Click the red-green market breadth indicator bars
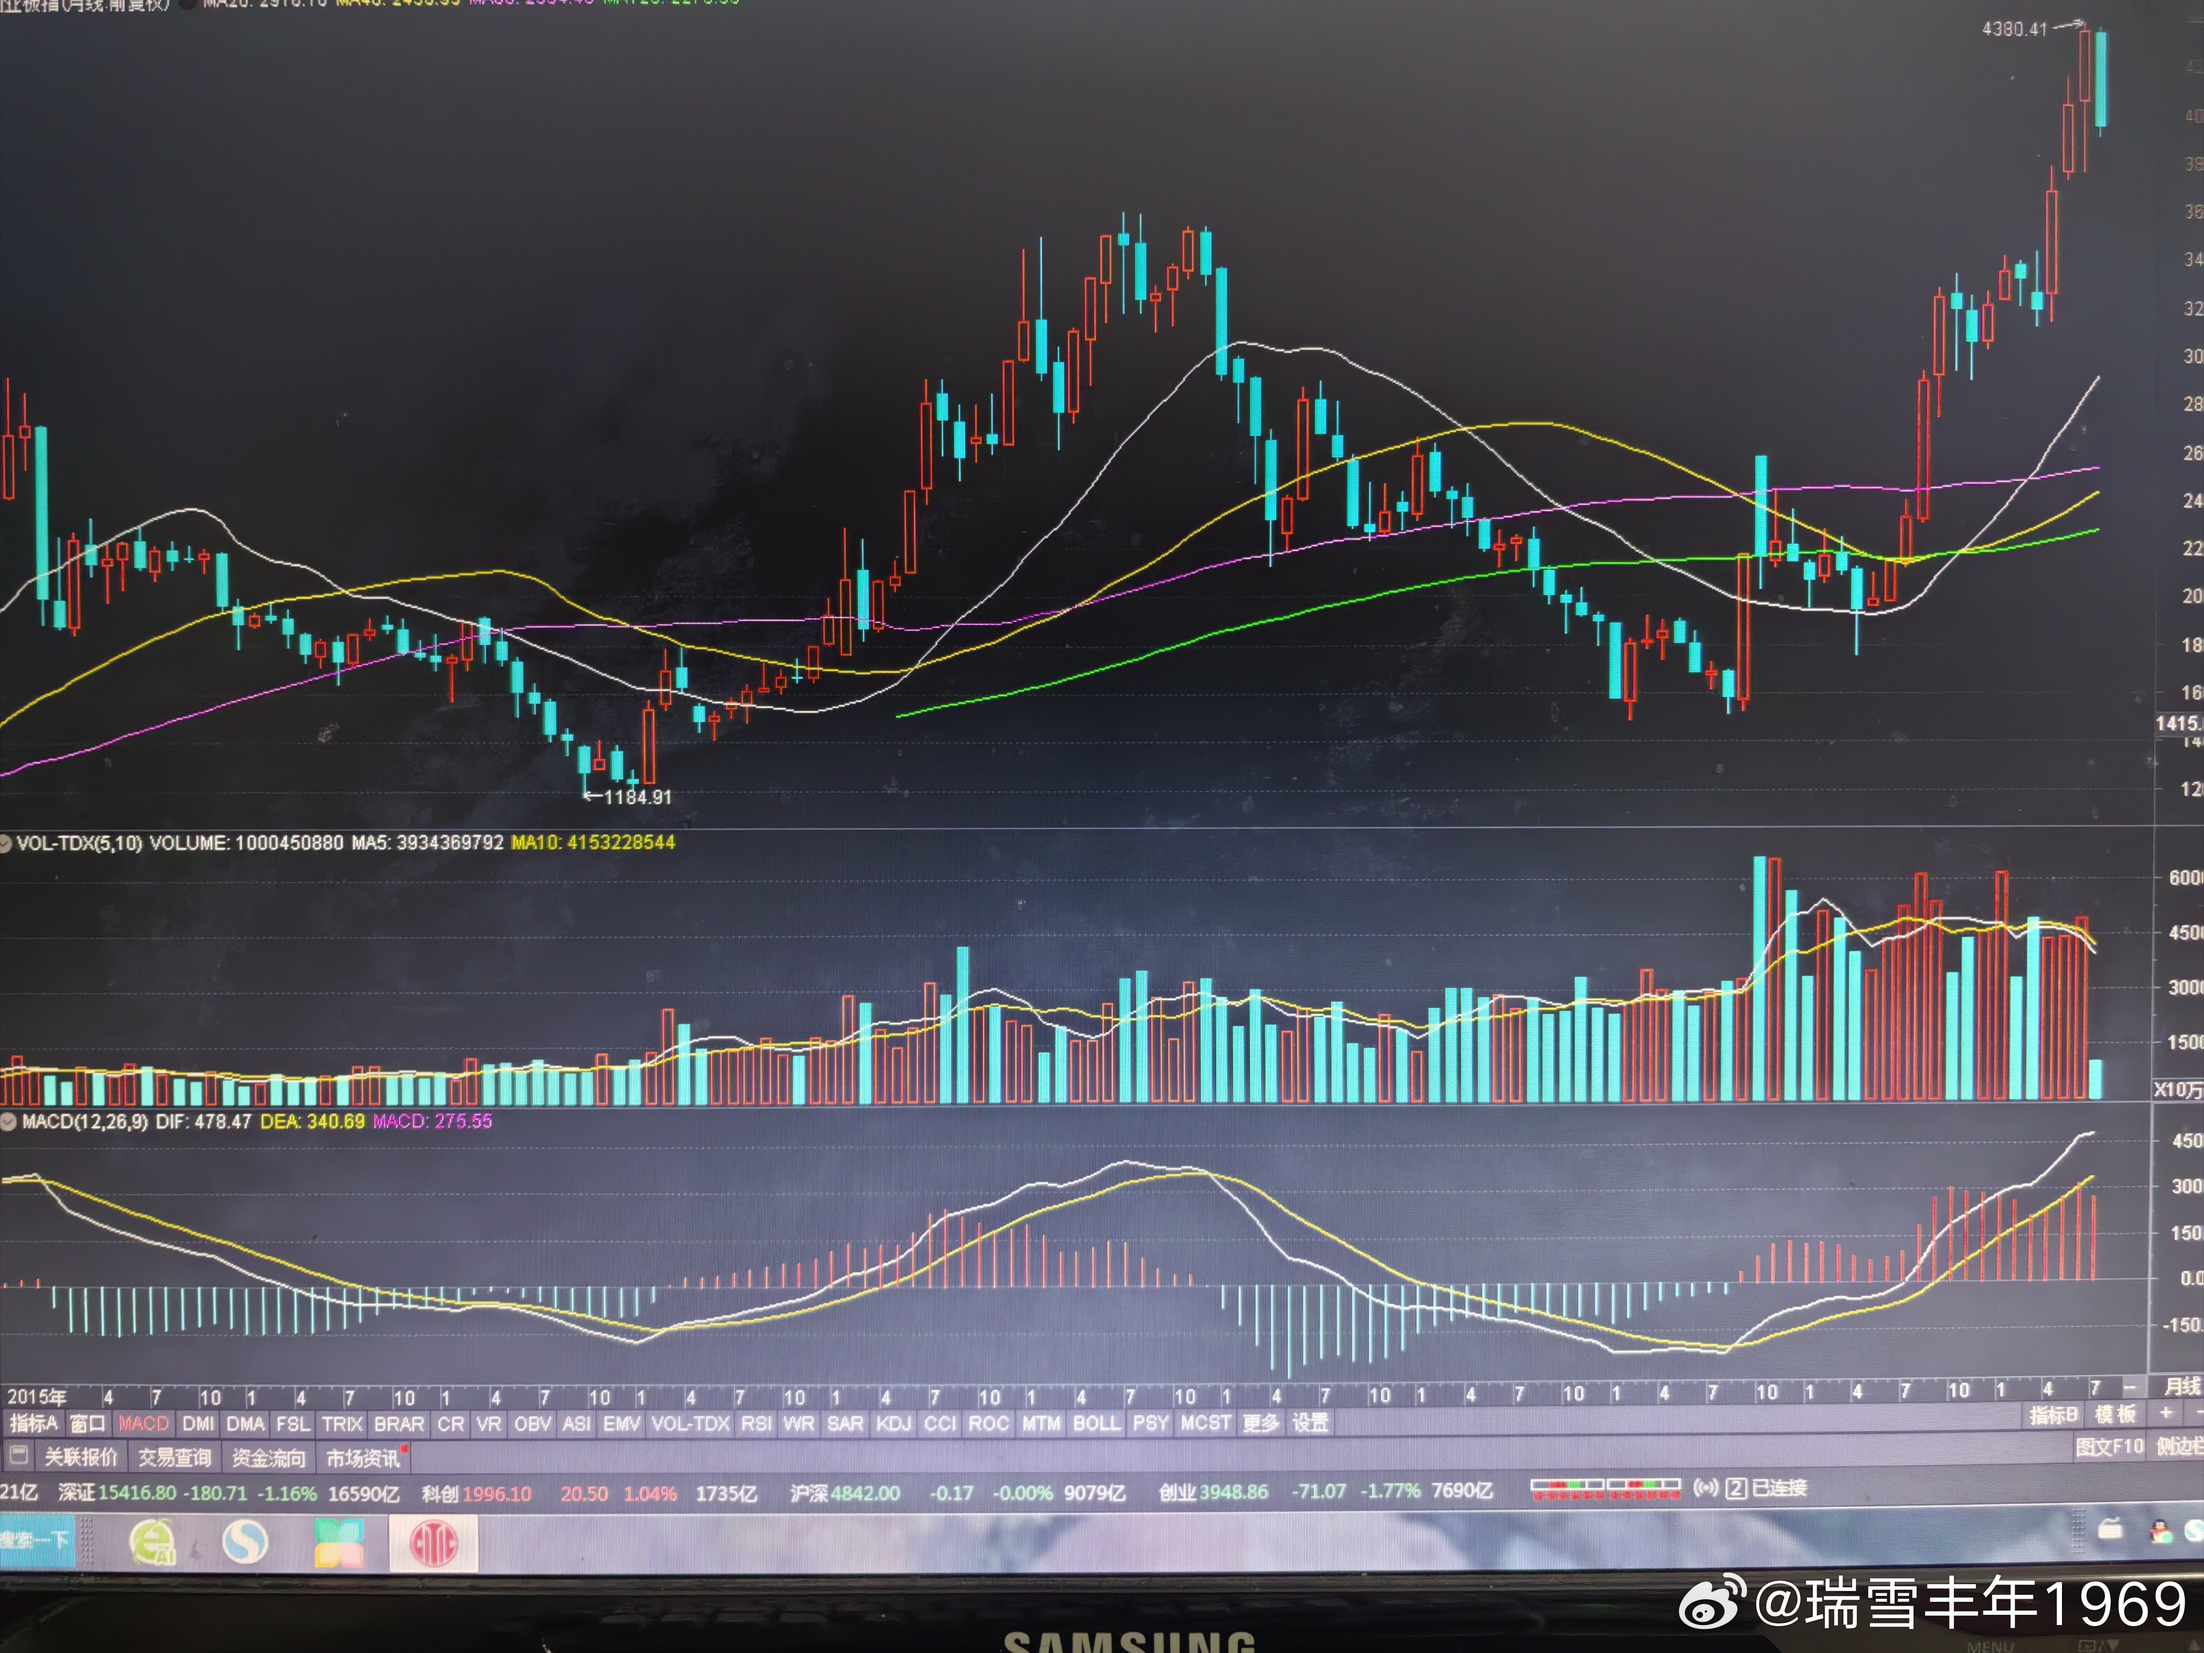 point(1605,1489)
